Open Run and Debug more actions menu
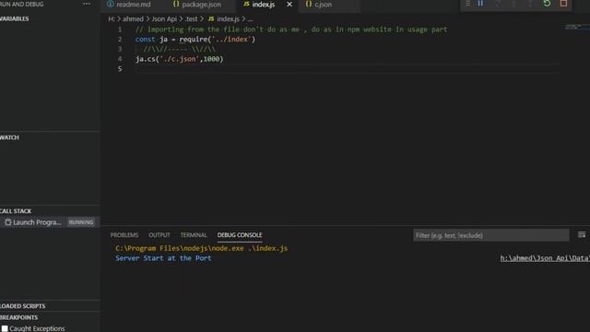Viewport: 590px width, 332px height. (x=87, y=4)
